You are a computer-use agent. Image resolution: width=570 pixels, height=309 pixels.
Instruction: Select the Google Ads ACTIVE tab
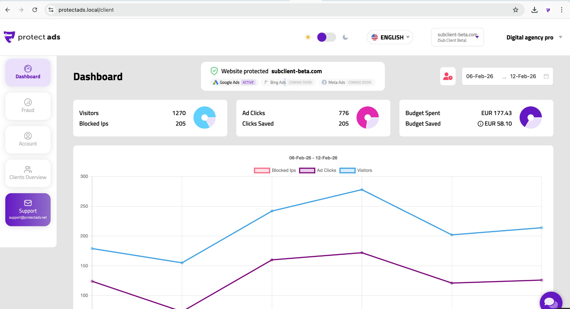[234, 82]
